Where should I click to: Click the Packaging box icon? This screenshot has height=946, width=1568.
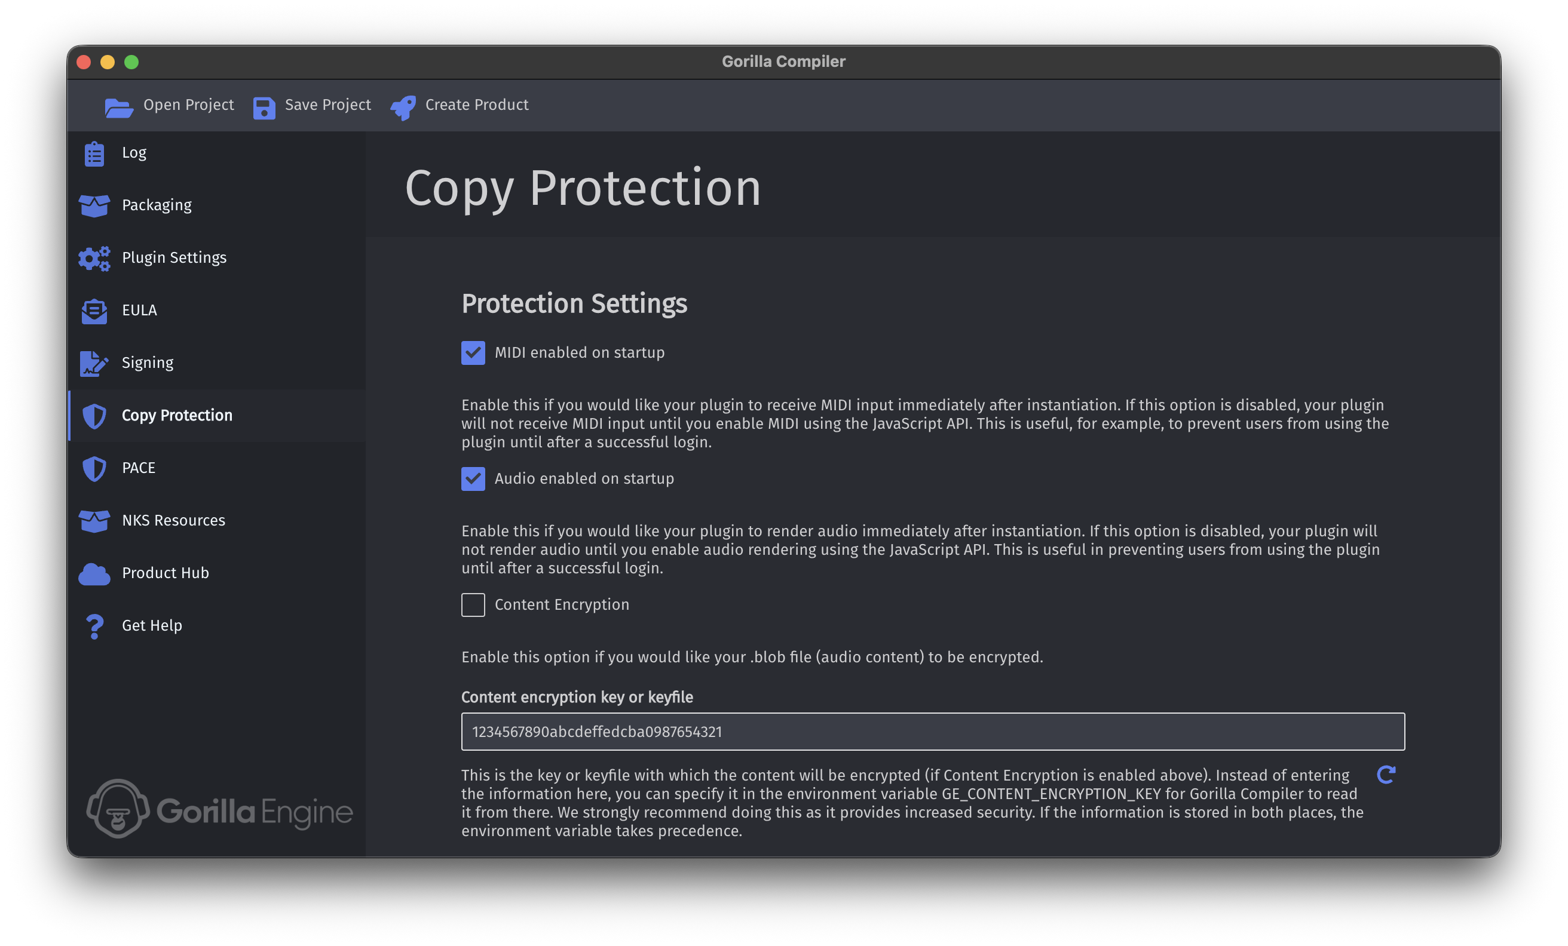94,206
